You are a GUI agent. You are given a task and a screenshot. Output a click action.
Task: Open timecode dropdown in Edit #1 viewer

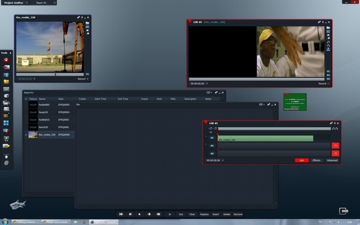[207, 84]
